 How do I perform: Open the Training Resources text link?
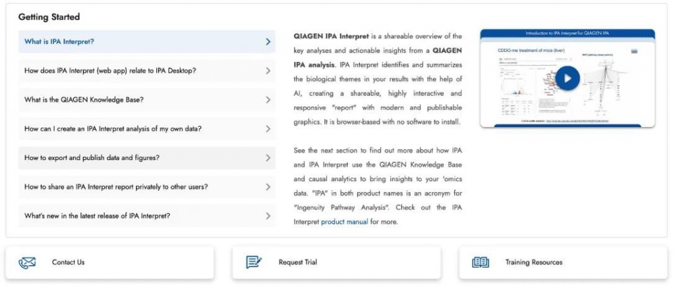point(533,262)
